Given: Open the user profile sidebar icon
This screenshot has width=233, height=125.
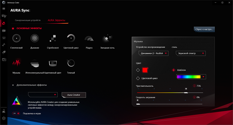Looking at the screenshot, I should pos(4,111).
